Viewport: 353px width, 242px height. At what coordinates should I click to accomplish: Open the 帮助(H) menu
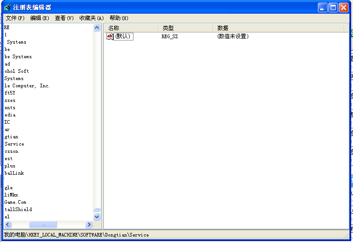tap(119, 18)
